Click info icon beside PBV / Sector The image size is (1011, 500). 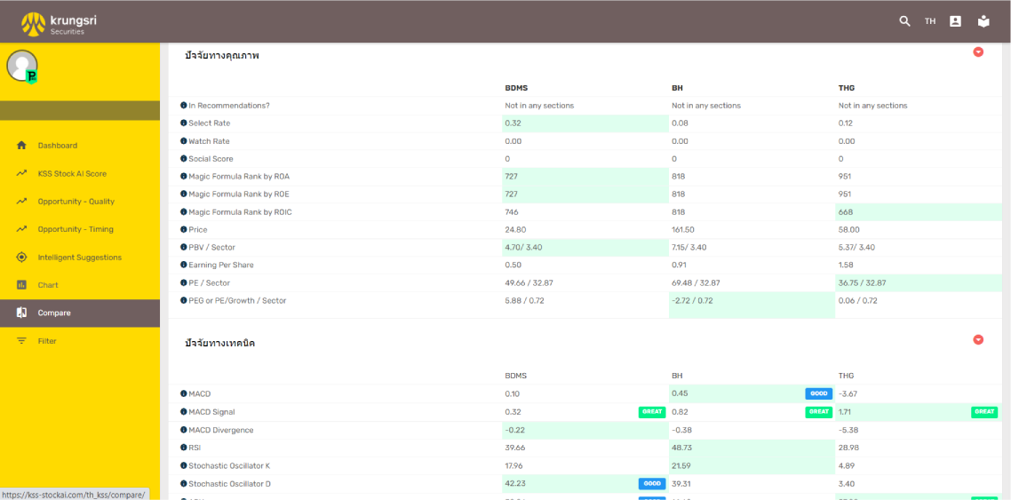(x=184, y=248)
